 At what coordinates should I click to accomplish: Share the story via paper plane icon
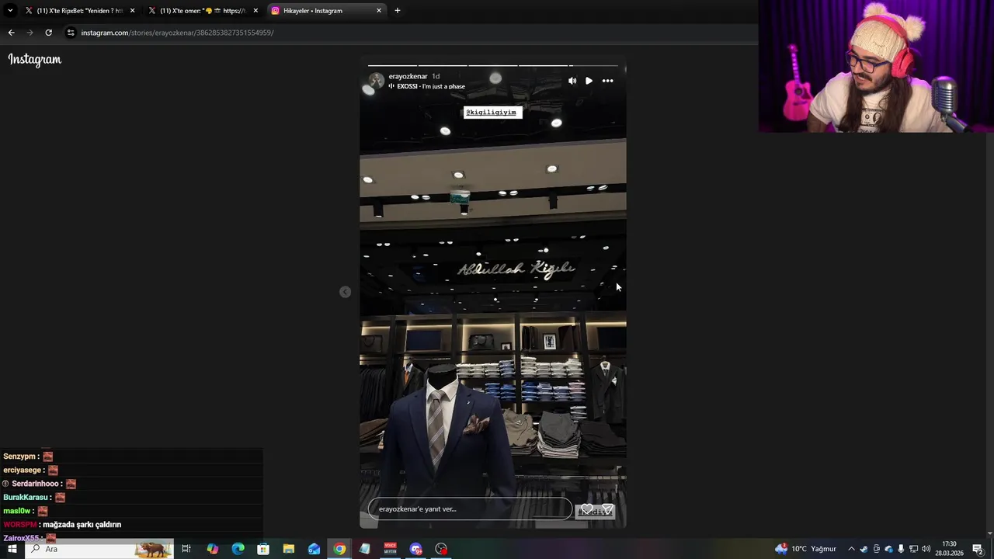click(x=607, y=509)
